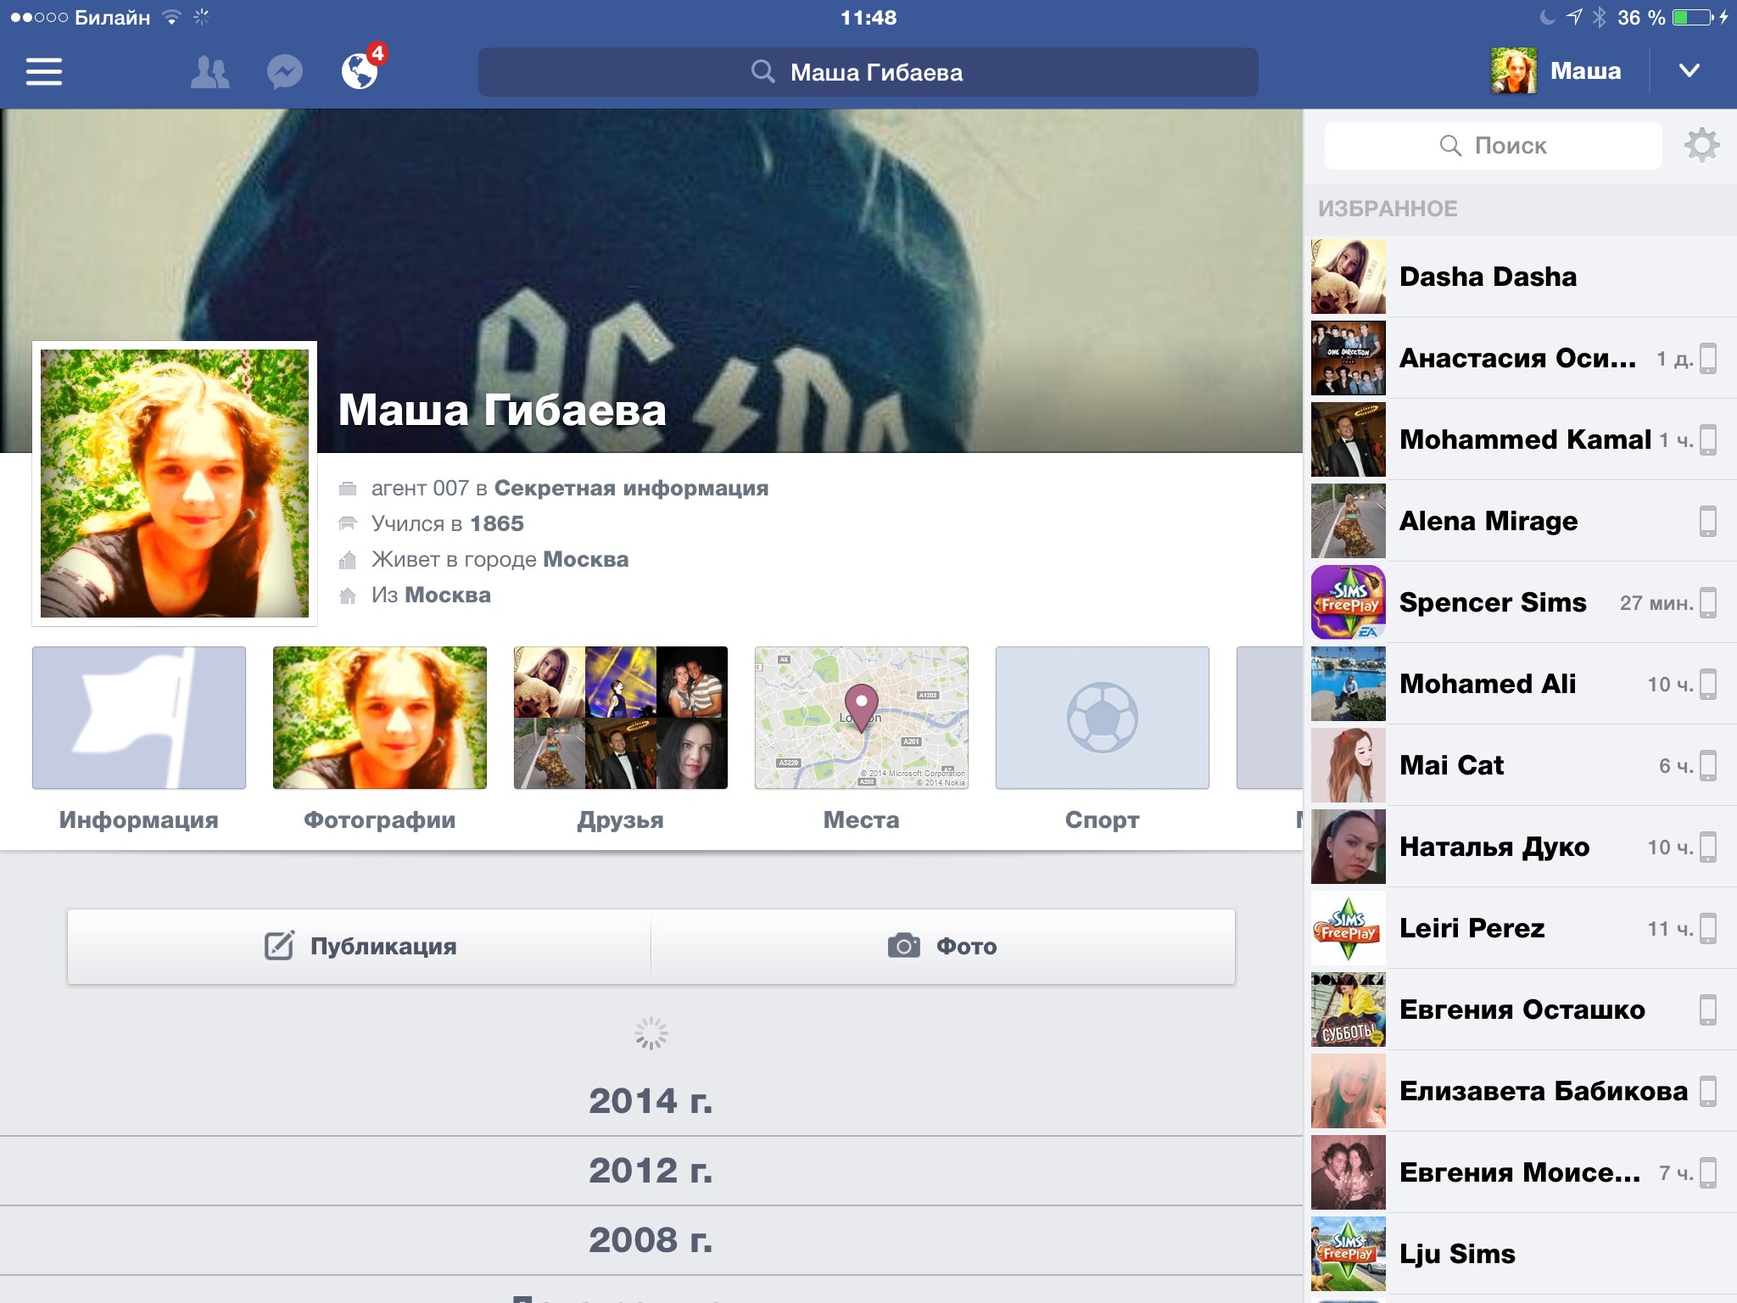1737x1303 pixels.
Task: Expand the 2012 г. timeline section
Action: click(x=651, y=1171)
